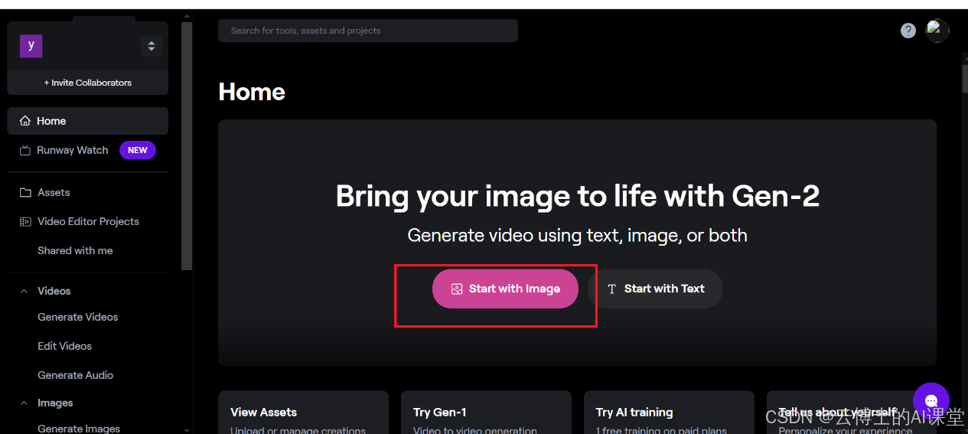
Task: Select Generate Videos in the sidebar
Action: click(78, 317)
